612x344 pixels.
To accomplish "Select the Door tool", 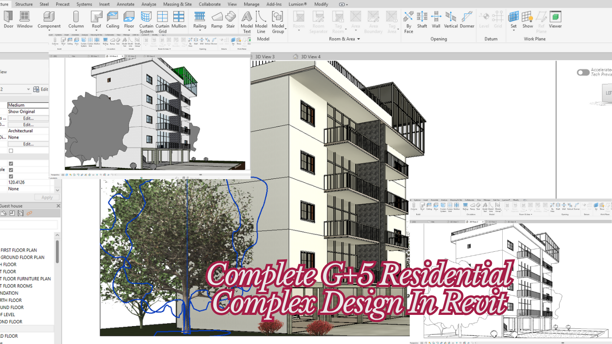I will click(7, 20).
